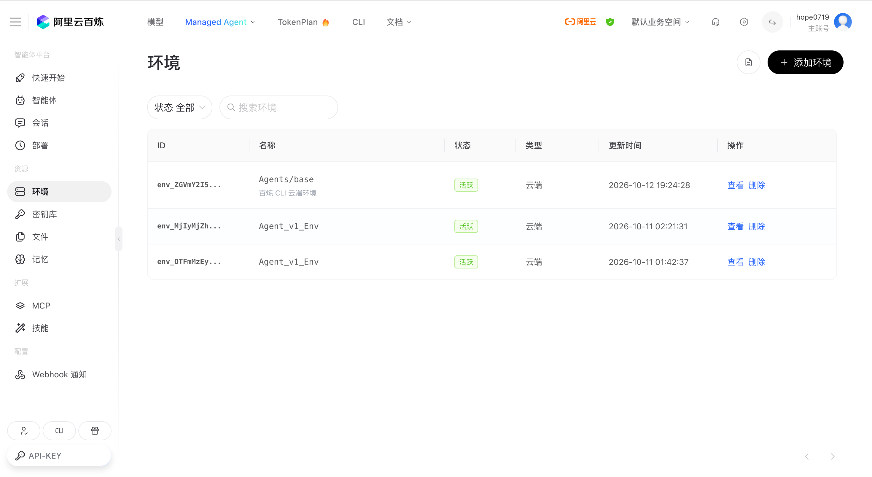
Task: Expand the Managed Agent menu
Action: tap(220, 22)
